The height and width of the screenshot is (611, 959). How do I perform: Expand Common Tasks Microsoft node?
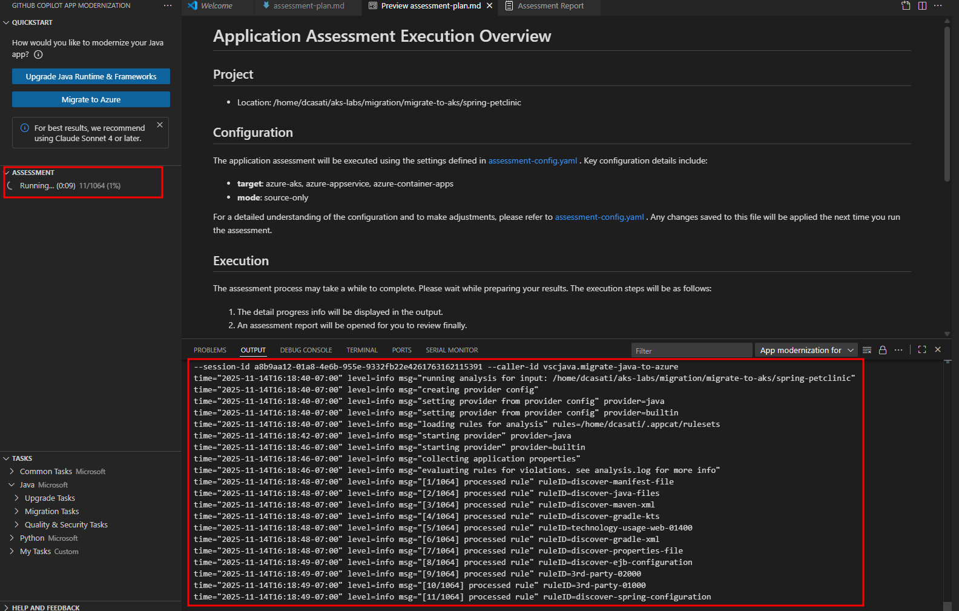click(x=12, y=471)
